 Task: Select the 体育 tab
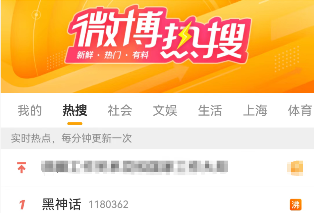tap(300, 110)
